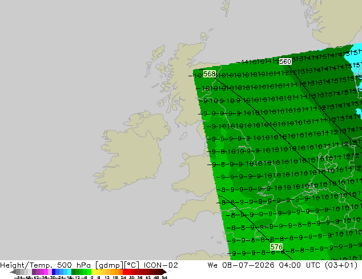Click the left grey arrow end of color scale
The height and width of the screenshot is (279, 362).
pyautogui.click(x=13, y=272)
